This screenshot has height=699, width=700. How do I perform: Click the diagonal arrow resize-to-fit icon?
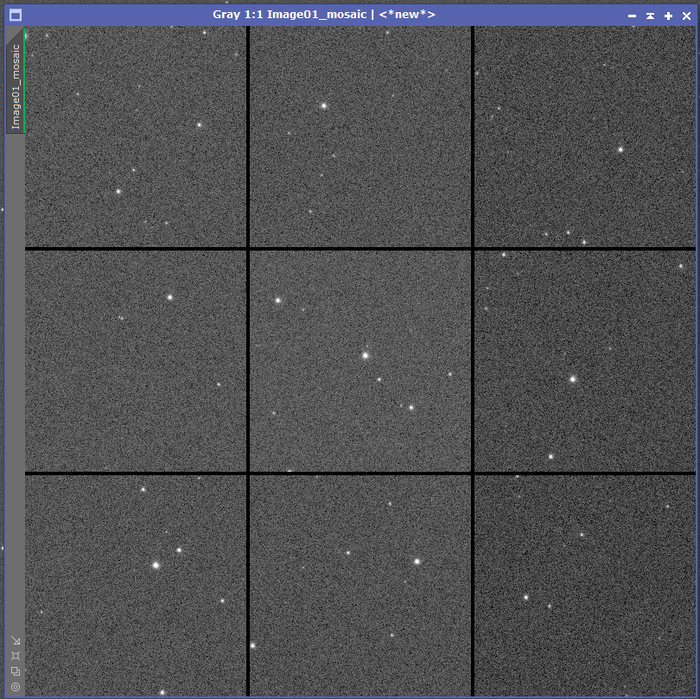[x=16, y=641]
